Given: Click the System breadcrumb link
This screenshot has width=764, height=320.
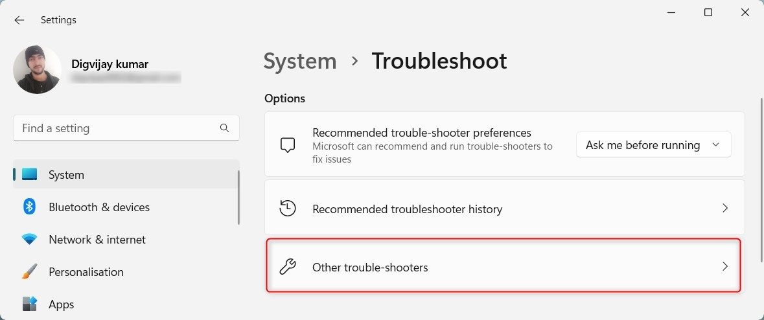Looking at the screenshot, I should click(x=300, y=61).
